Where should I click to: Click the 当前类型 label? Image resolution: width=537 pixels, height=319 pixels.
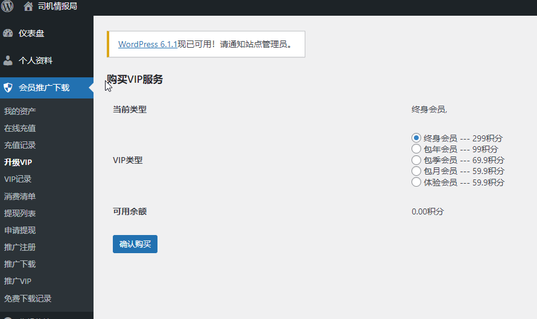click(130, 109)
